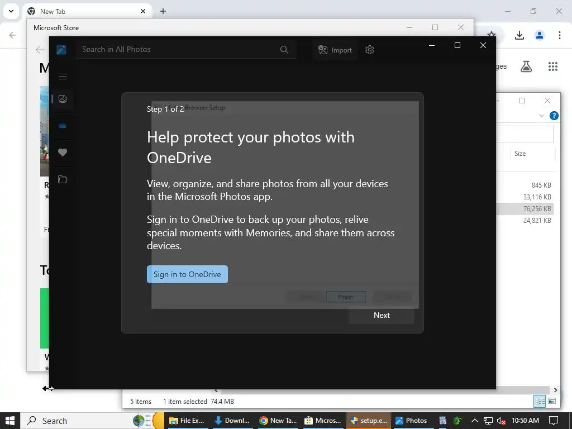Select the 24,821 KB file entry
Image resolution: width=572 pixels, height=429 pixels.
click(537, 220)
